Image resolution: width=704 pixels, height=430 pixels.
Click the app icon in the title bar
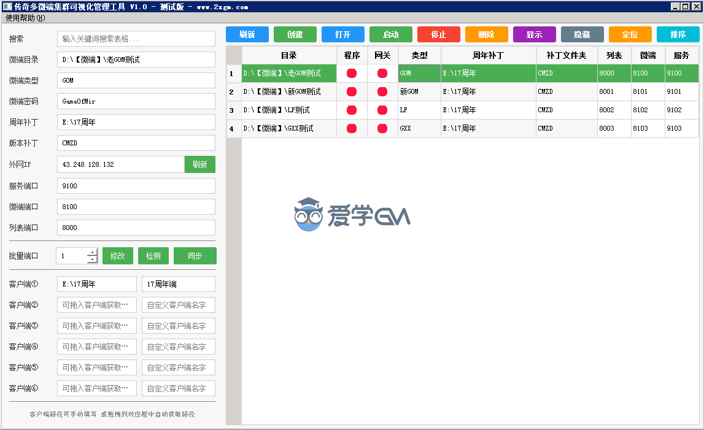(x=7, y=7)
